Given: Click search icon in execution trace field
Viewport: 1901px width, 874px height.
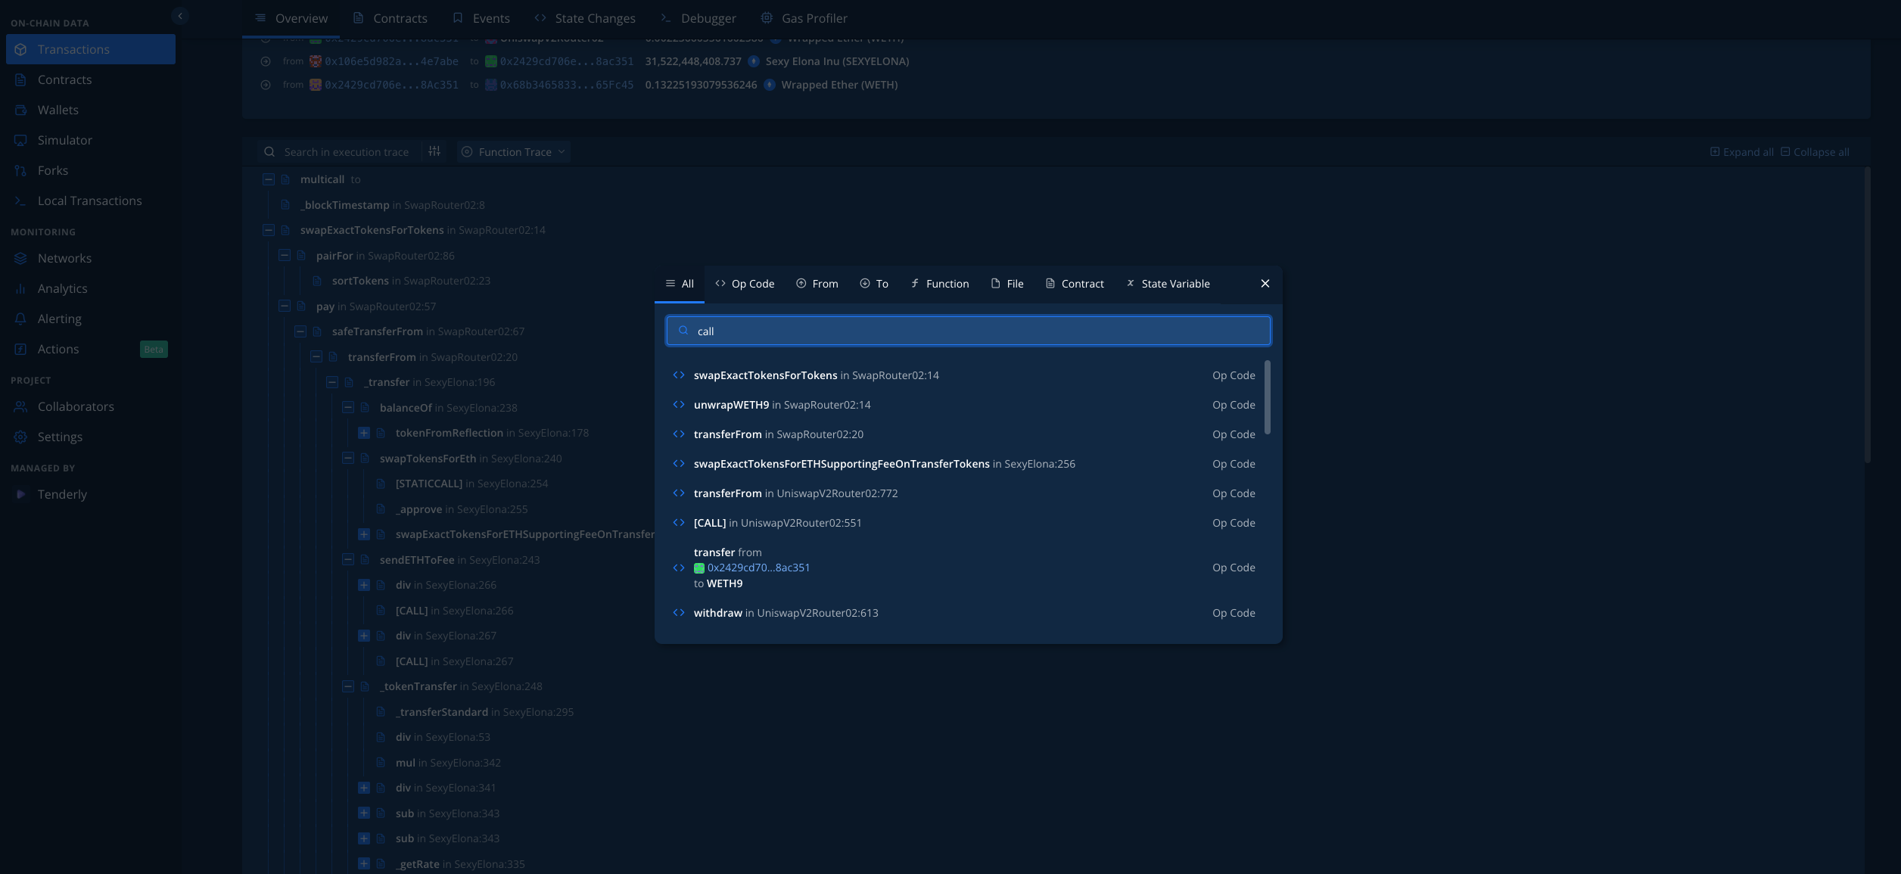Looking at the screenshot, I should pyautogui.click(x=269, y=152).
